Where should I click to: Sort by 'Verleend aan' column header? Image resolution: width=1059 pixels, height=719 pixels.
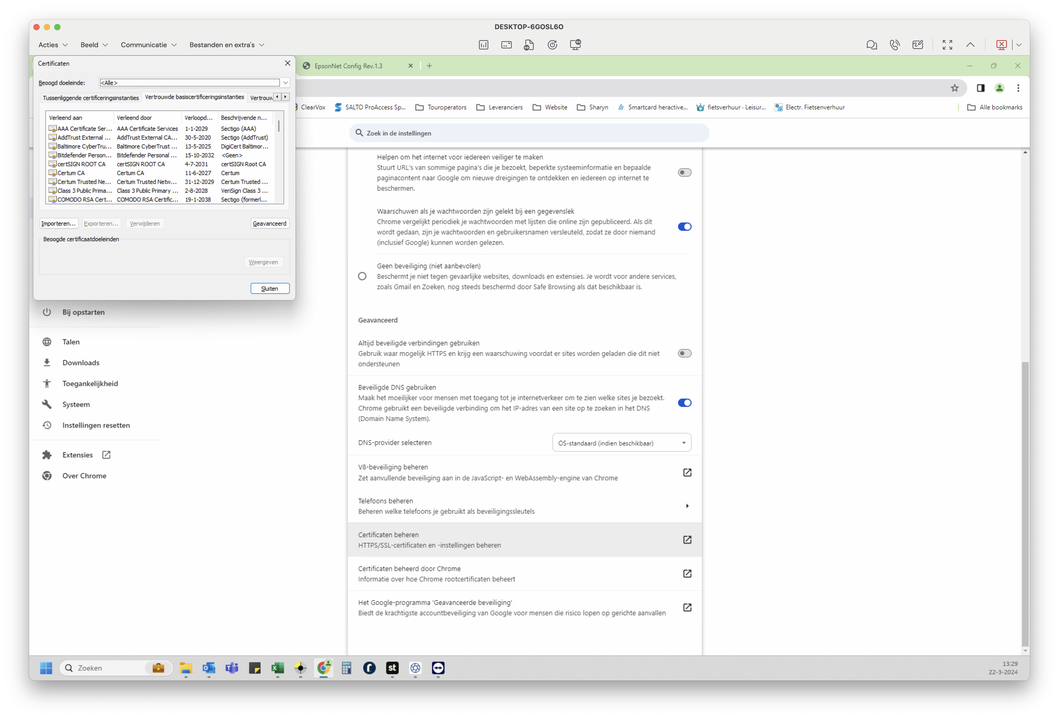[80, 117]
